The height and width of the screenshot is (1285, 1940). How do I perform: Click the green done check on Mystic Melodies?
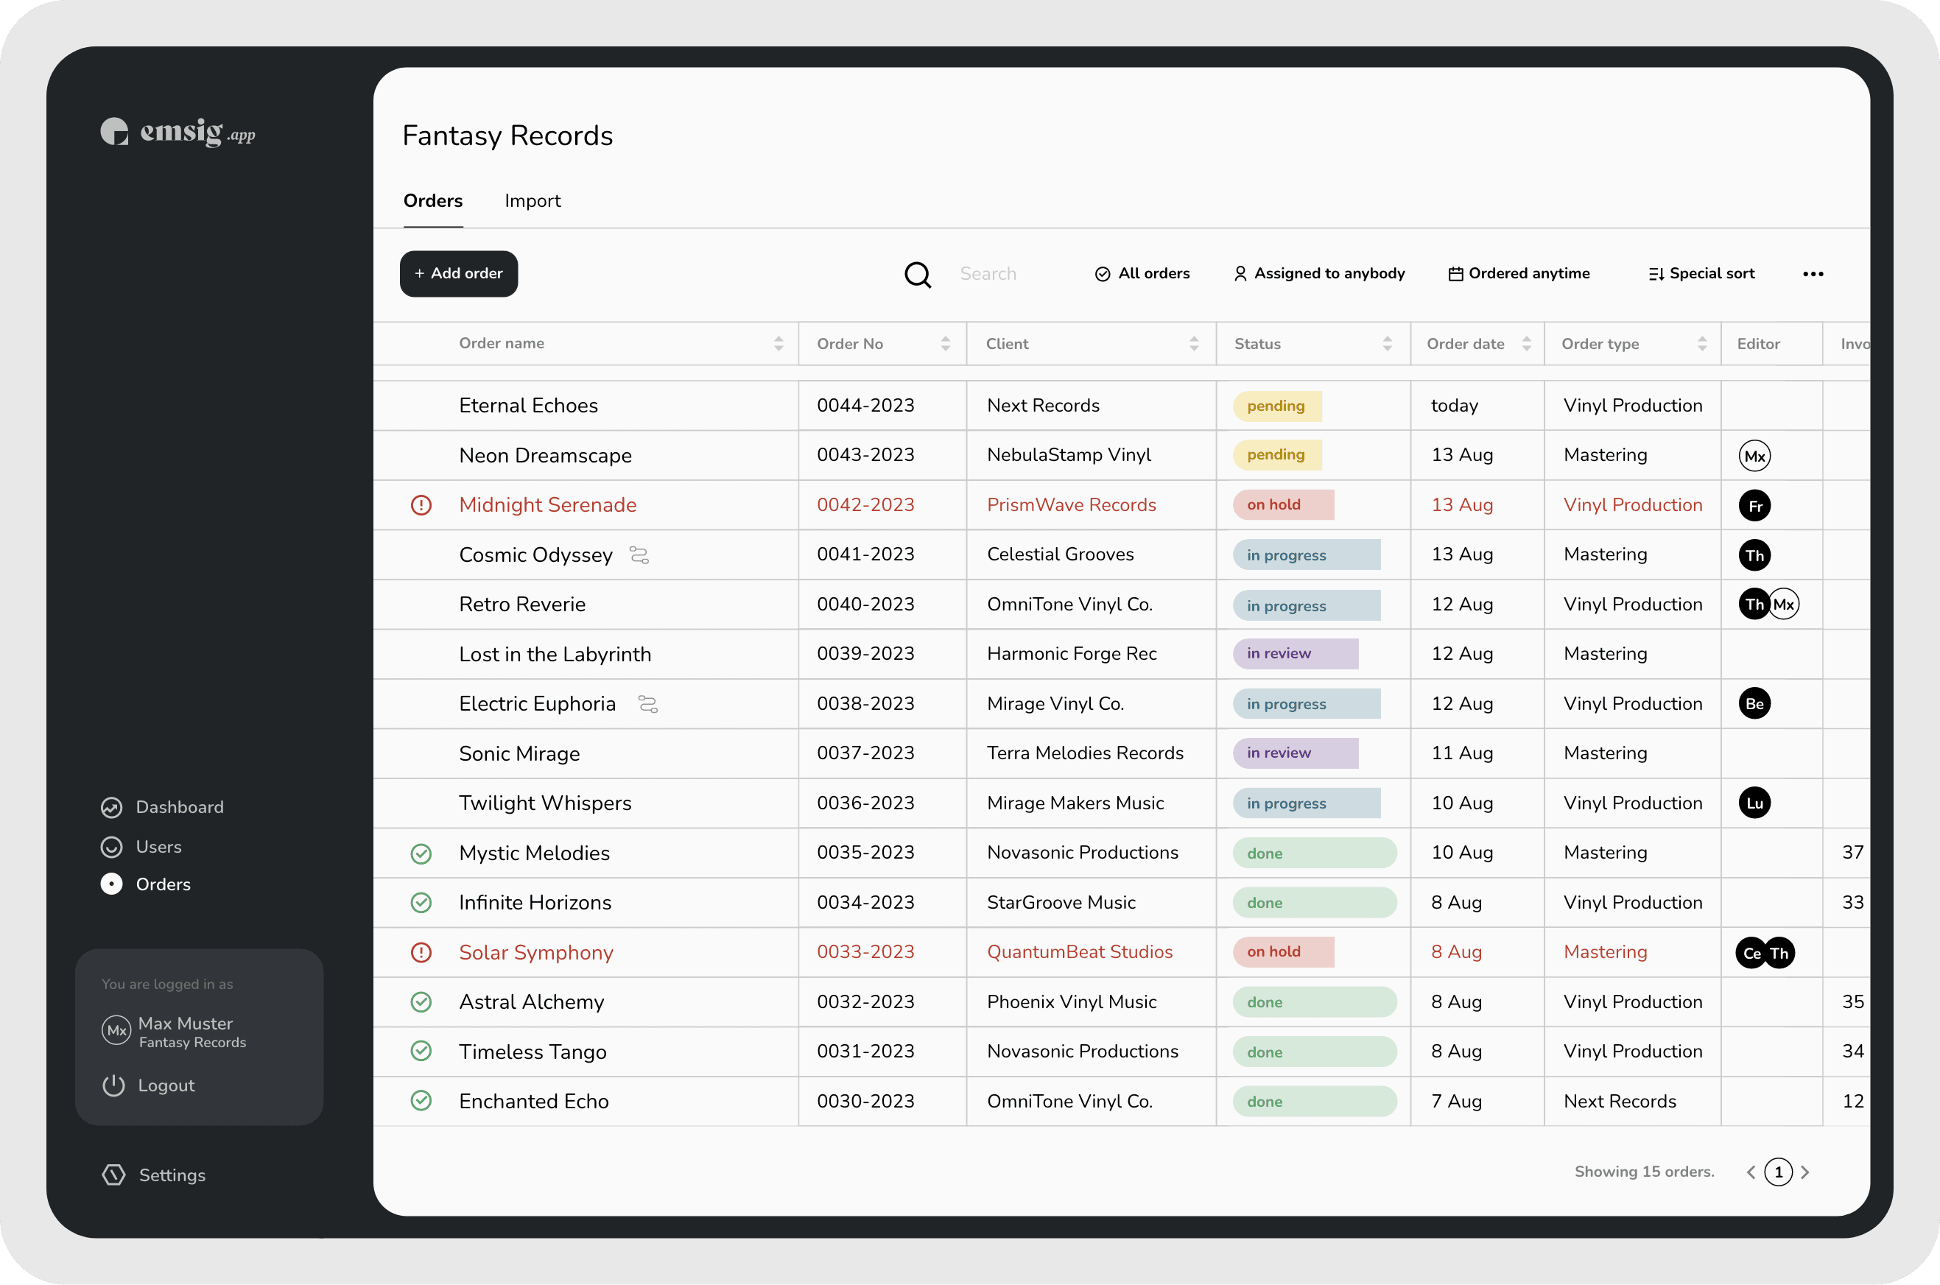pyautogui.click(x=421, y=853)
